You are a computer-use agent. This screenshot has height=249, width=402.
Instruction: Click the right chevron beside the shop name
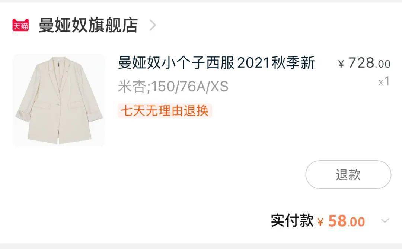coord(153,25)
